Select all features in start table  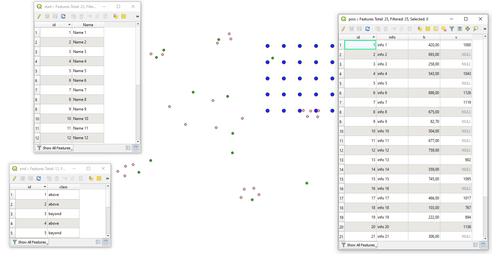[124, 16]
